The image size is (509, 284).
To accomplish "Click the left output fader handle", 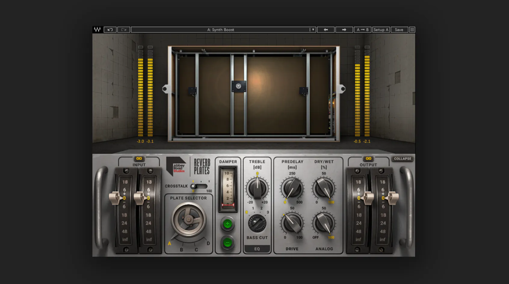I will click(x=368, y=198).
